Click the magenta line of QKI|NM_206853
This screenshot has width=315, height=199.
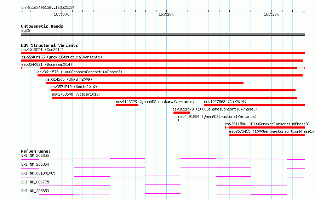(163, 194)
